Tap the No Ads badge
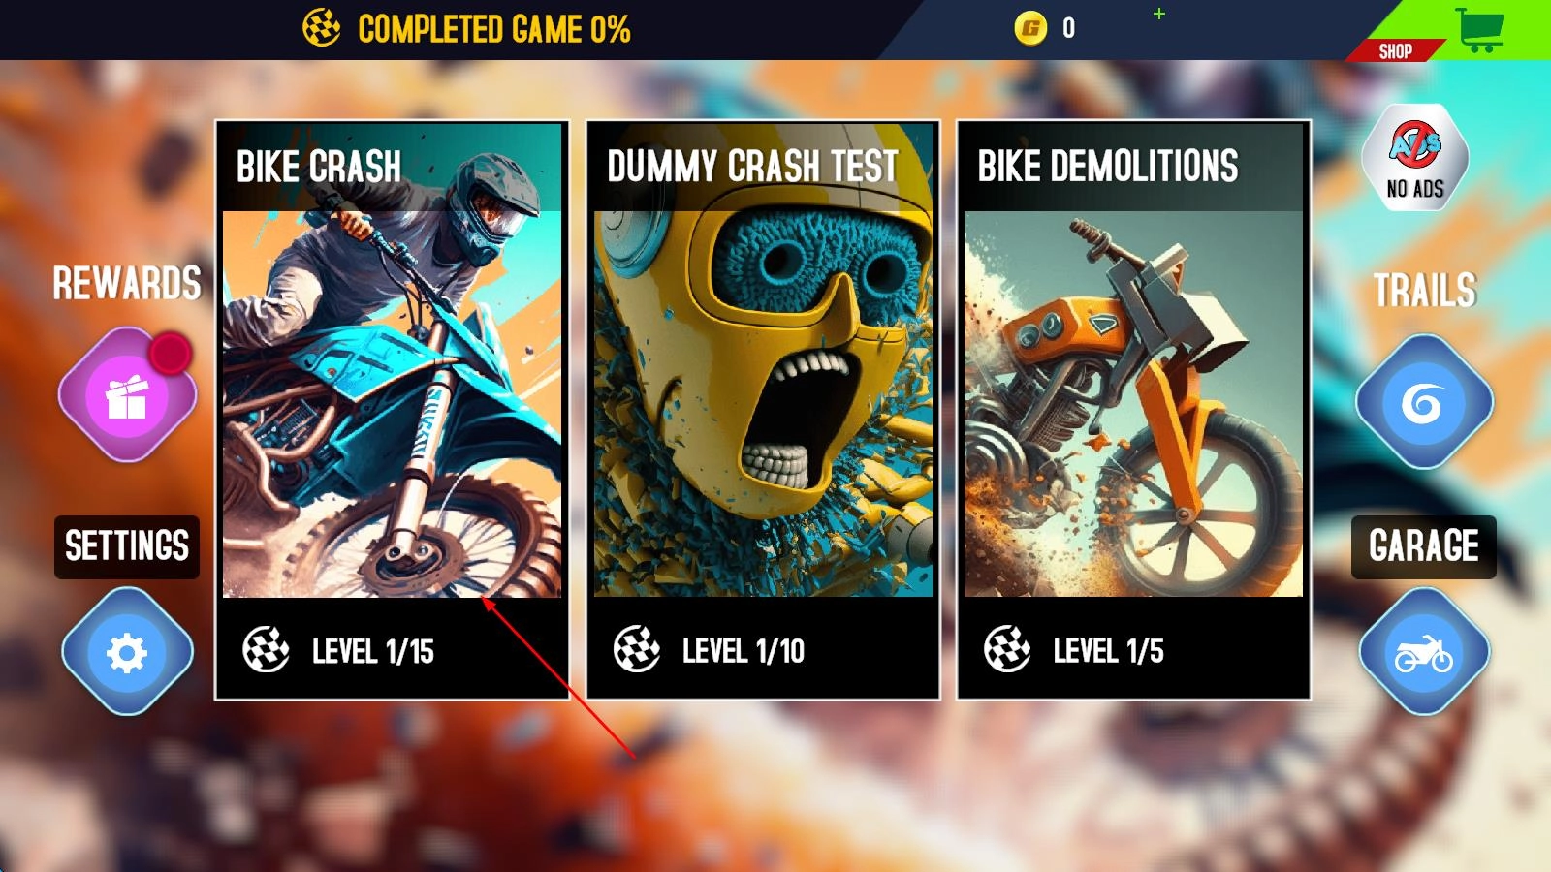The image size is (1551, 872). pyautogui.click(x=1414, y=157)
